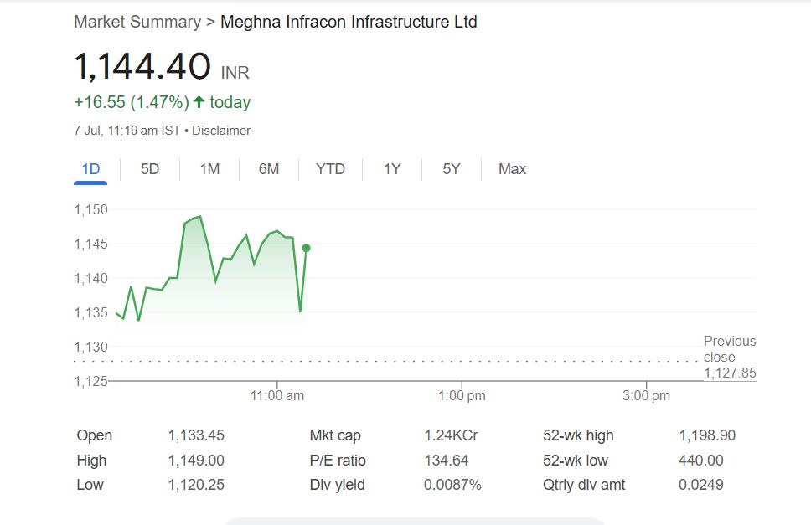Open the Disclaimer link
Screen dimensions: 811x525
[x=224, y=131]
